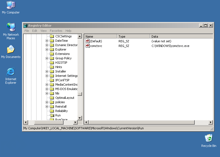The width and height of the screenshot is (220, 157).
Task: Click the IPConfTSP folder icon
Action: coord(52,80)
